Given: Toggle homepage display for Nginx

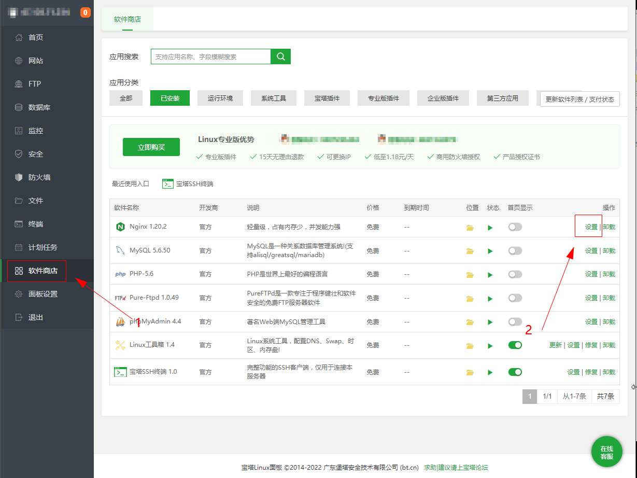Looking at the screenshot, I should [x=515, y=227].
